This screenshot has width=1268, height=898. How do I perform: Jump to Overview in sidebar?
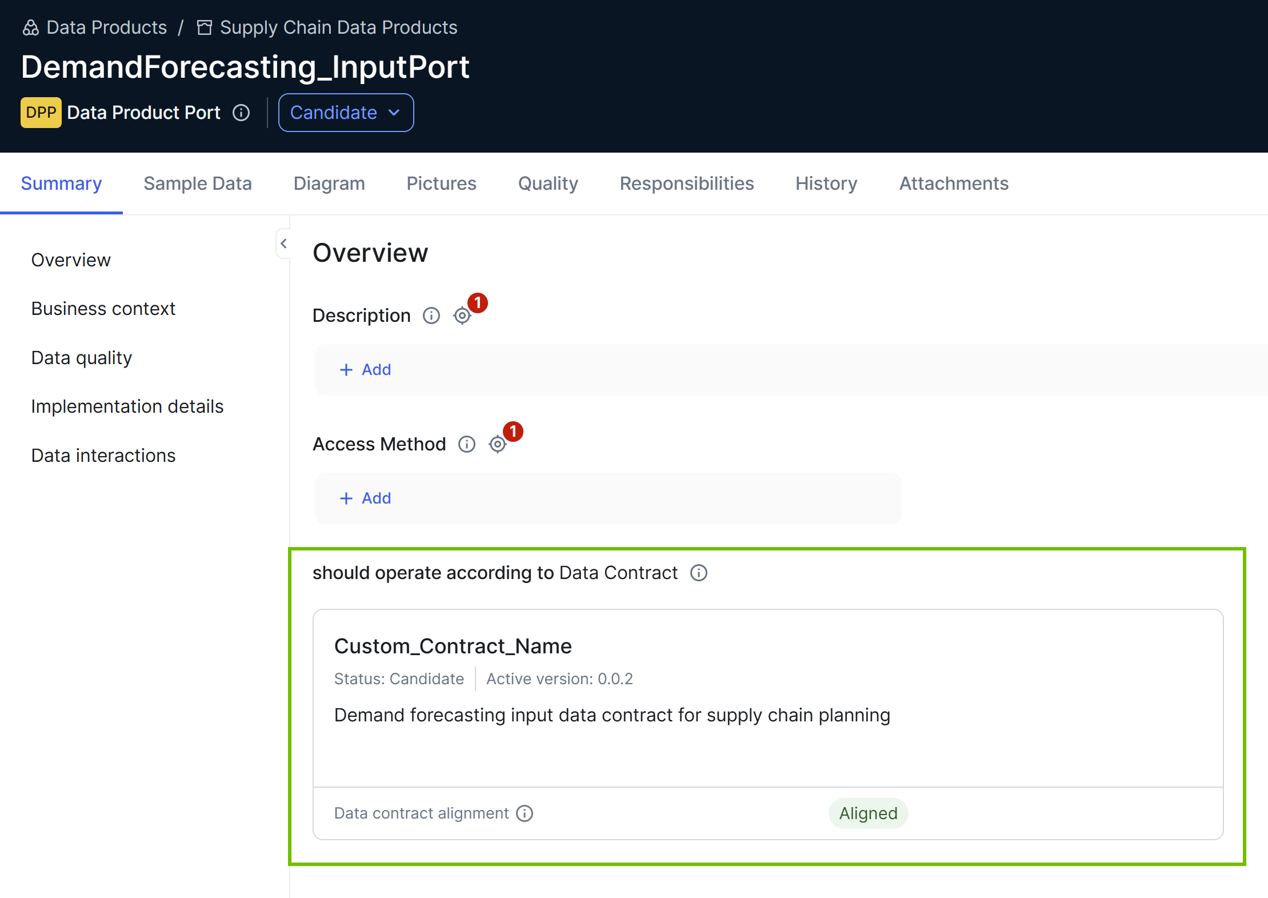coord(71,260)
